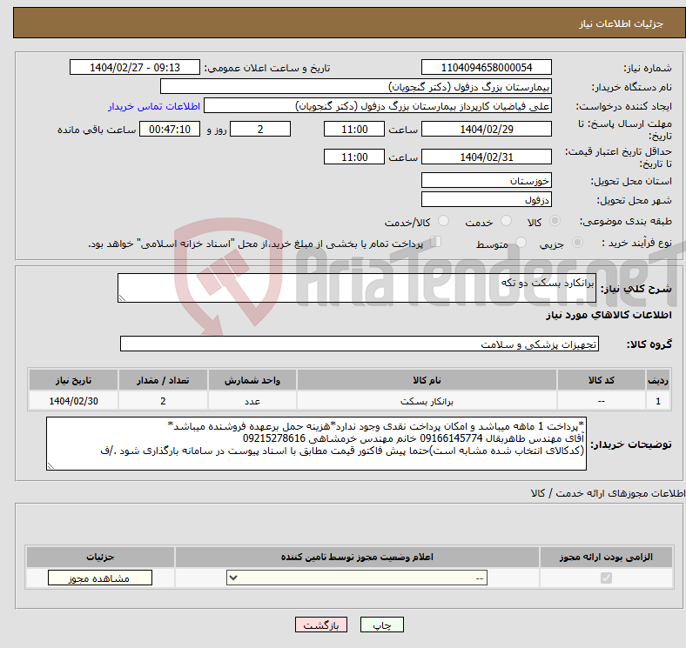
Task: Click the چاپ (print) button
Action: (x=381, y=625)
